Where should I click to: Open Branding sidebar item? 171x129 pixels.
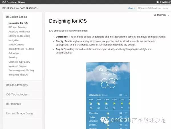point(13,57)
